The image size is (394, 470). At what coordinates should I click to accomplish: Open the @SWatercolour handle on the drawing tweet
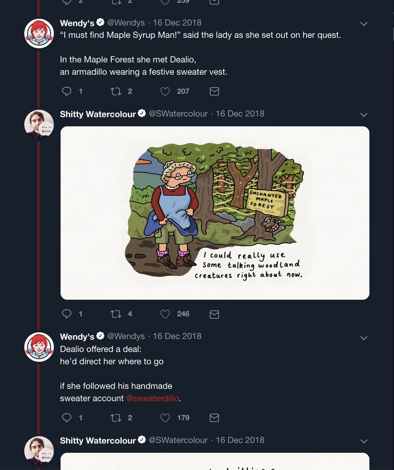[178, 114]
